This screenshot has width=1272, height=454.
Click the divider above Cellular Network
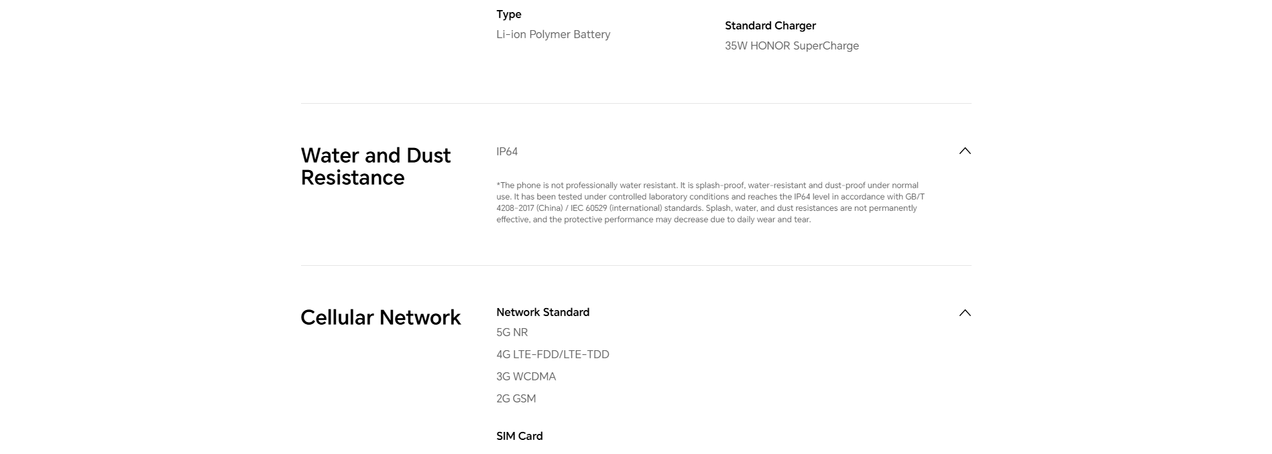(x=636, y=265)
